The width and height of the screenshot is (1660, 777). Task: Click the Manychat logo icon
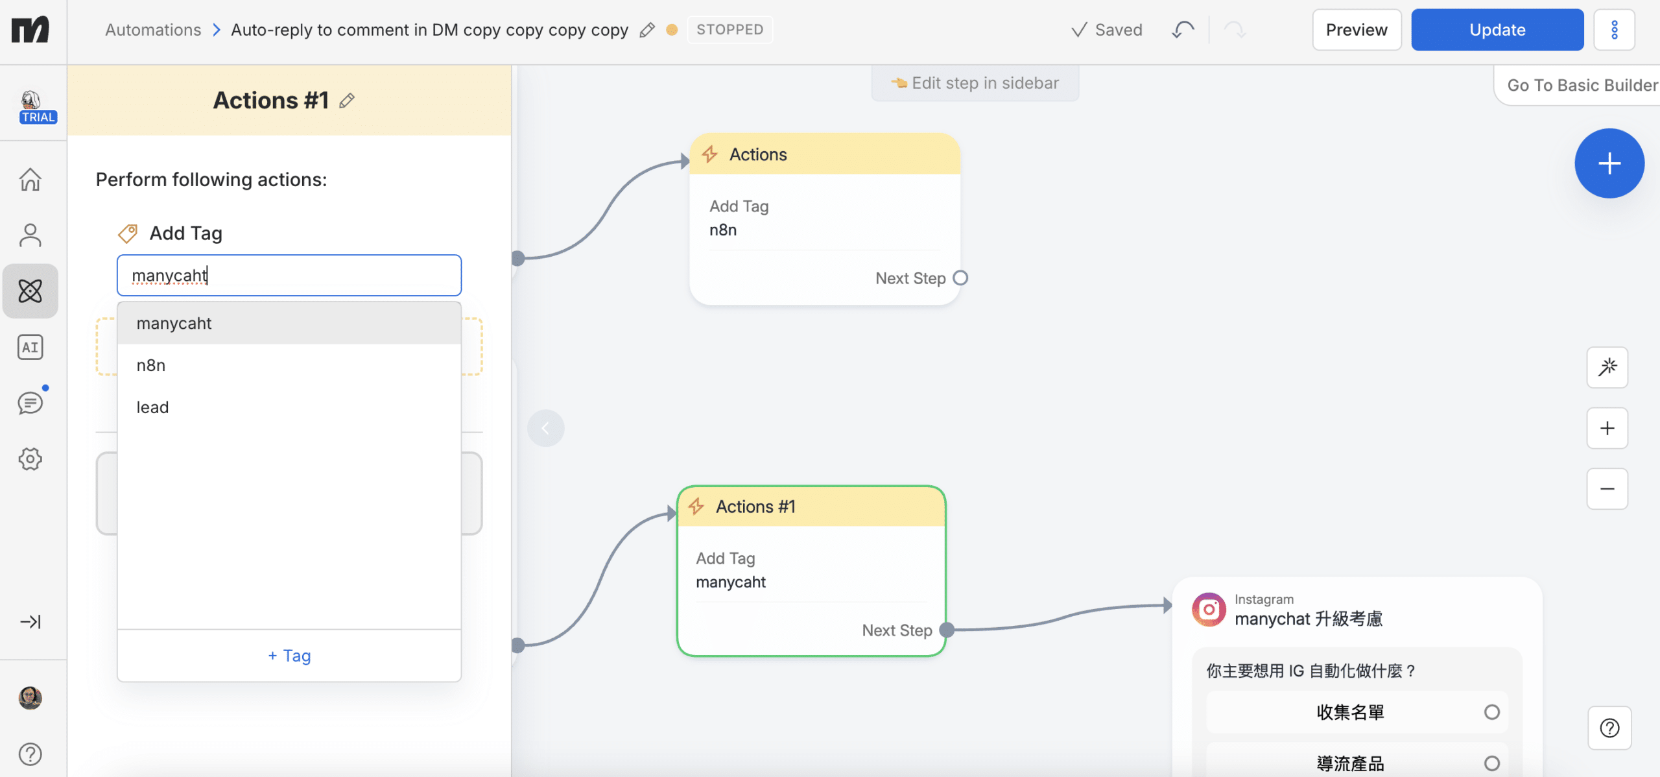[30, 30]
